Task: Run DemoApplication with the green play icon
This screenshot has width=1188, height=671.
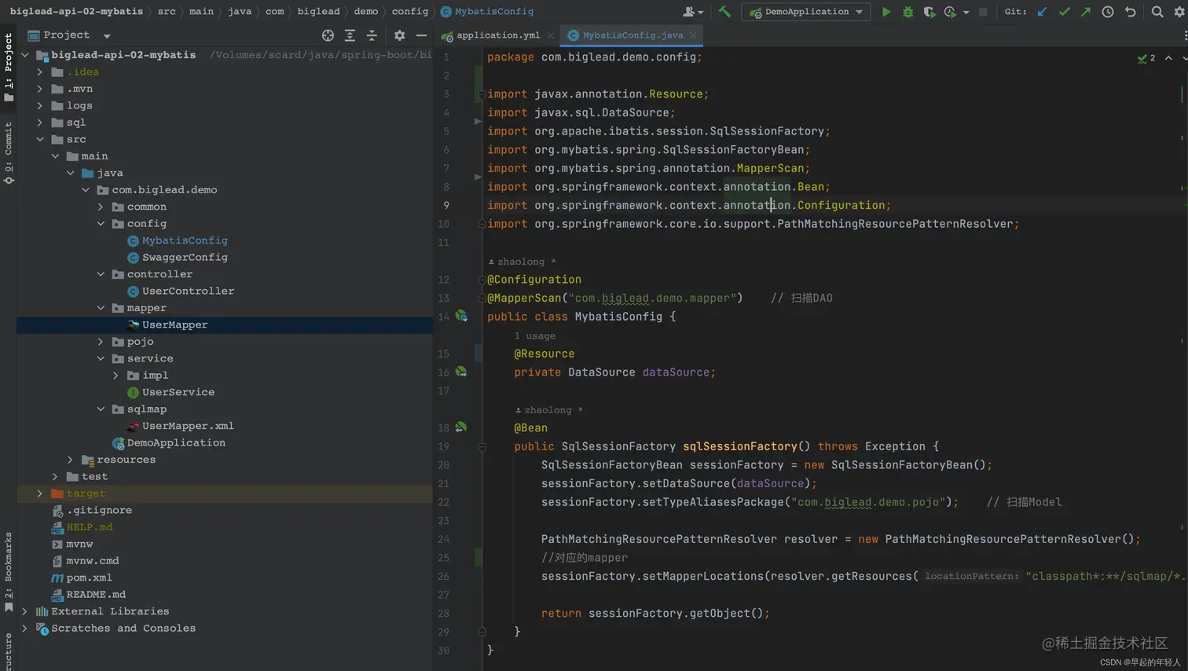Action: 886,12
